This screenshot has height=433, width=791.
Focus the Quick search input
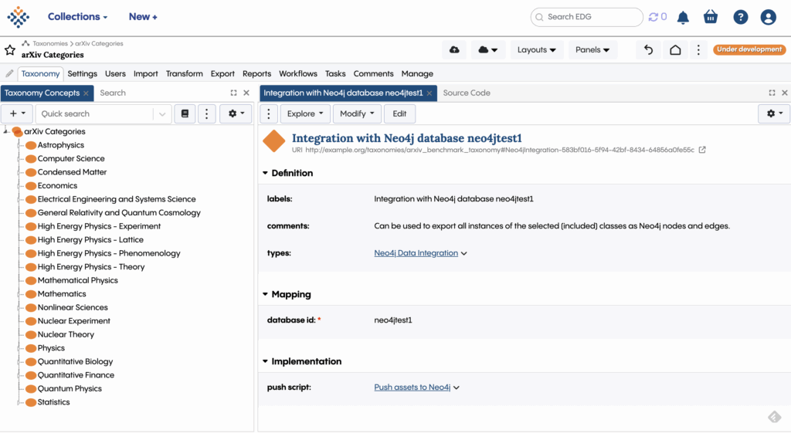click(x=96, y=114)
